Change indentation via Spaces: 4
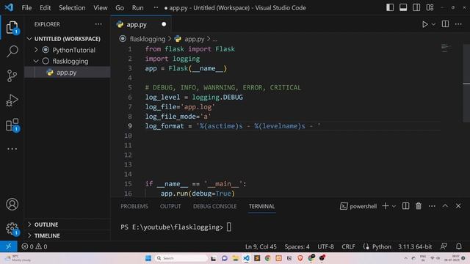This screenshot has height=264, width=470. [x=297, y=246]
